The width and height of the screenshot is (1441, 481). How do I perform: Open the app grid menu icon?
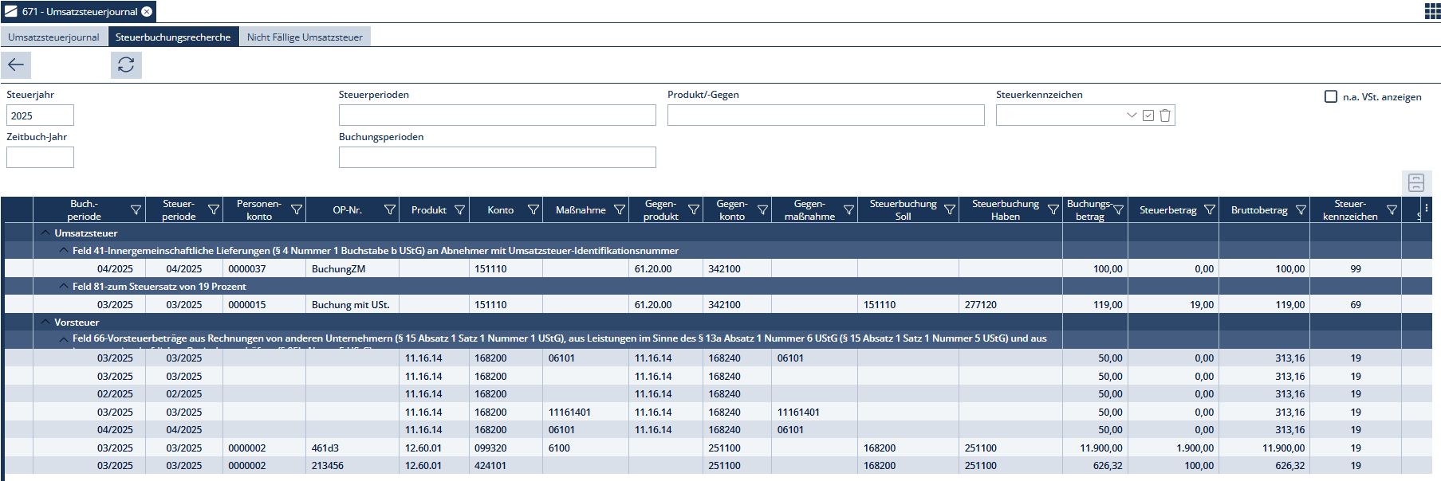click(x=1432, y=11)
